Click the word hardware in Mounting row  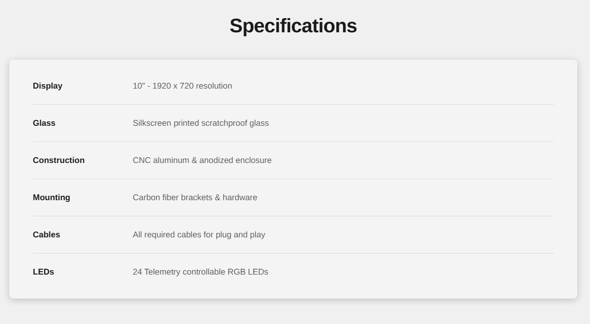(240, 197)
